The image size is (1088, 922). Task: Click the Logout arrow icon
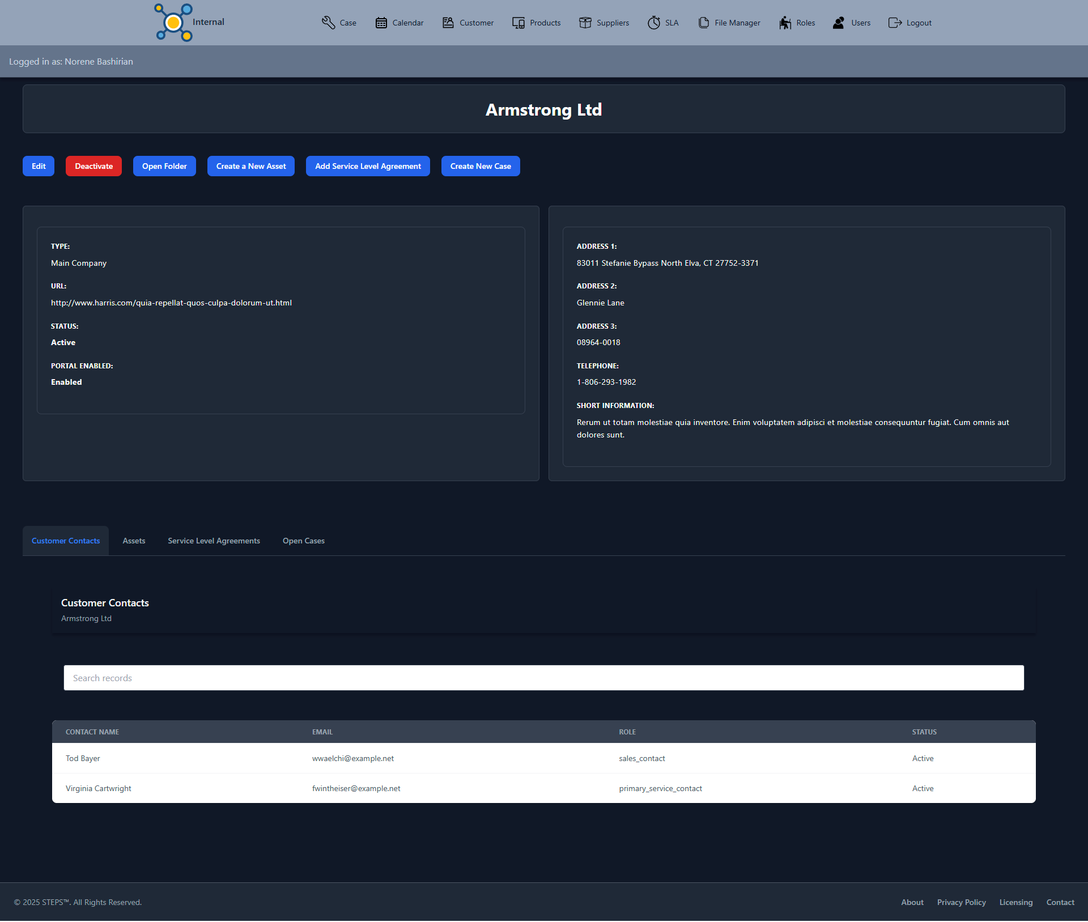click(x=895, y=23)
